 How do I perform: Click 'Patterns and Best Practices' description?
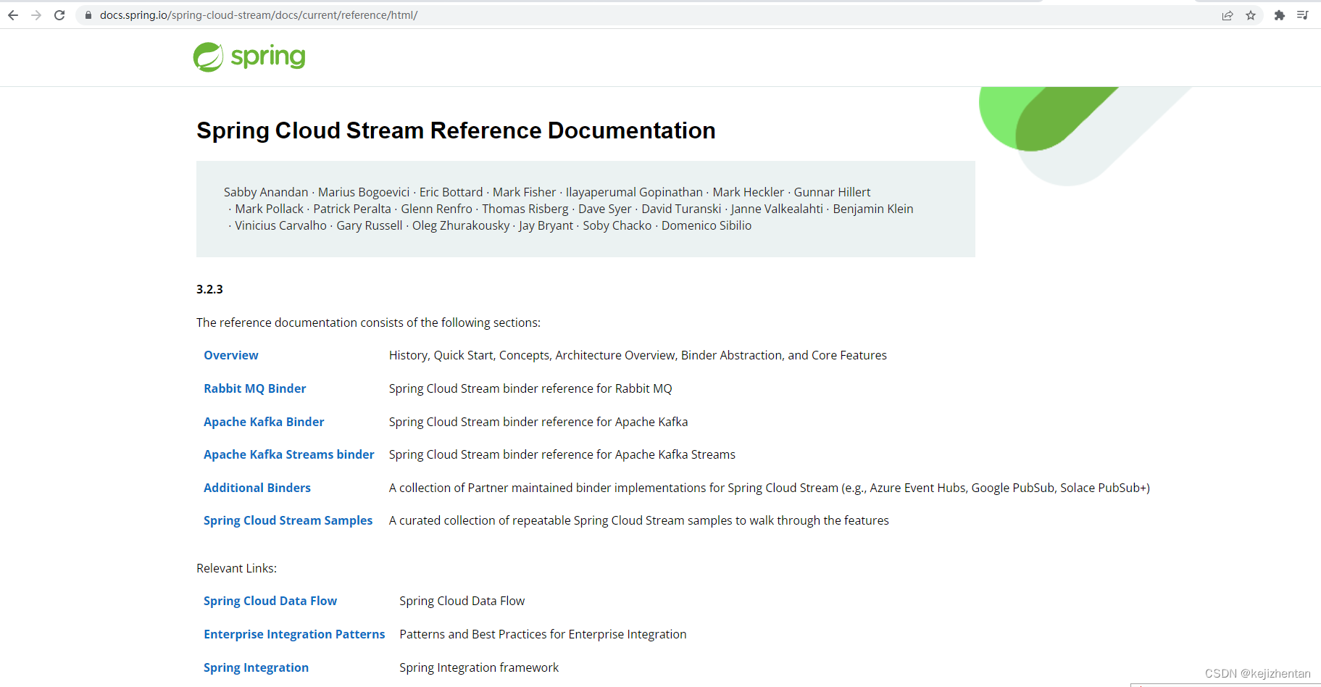click(543, 634)
